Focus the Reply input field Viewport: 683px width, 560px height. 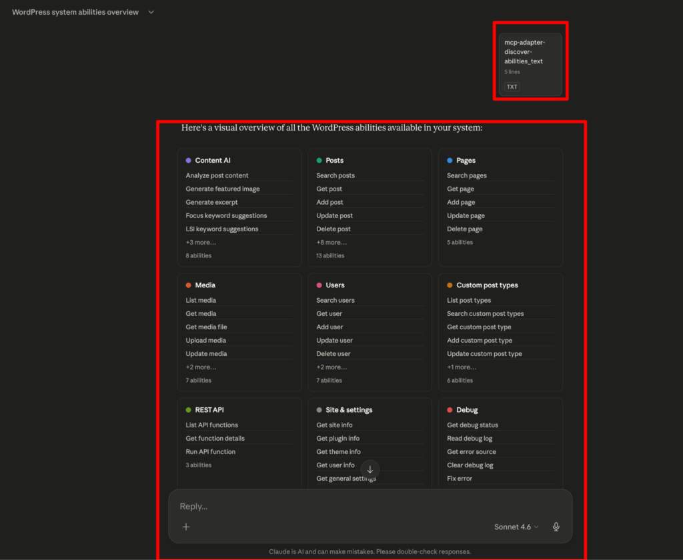point(370,507)
